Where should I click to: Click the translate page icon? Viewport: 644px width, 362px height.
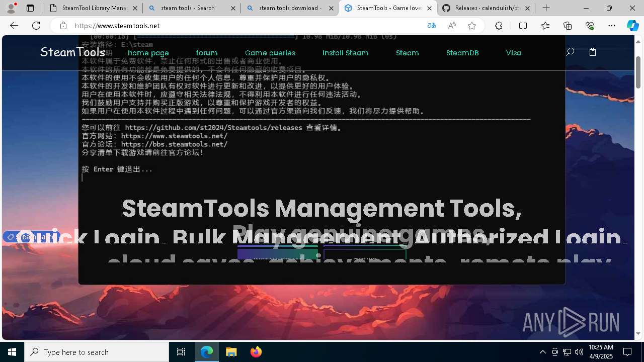(x=431, y=26)
